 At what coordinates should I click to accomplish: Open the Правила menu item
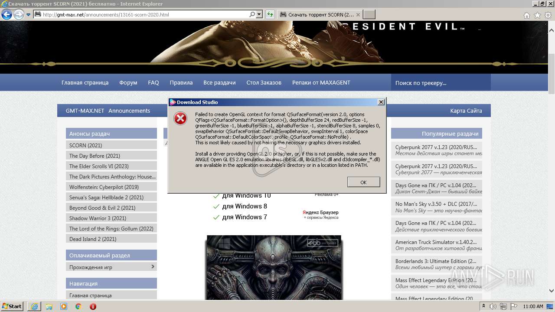pos(181,82)
